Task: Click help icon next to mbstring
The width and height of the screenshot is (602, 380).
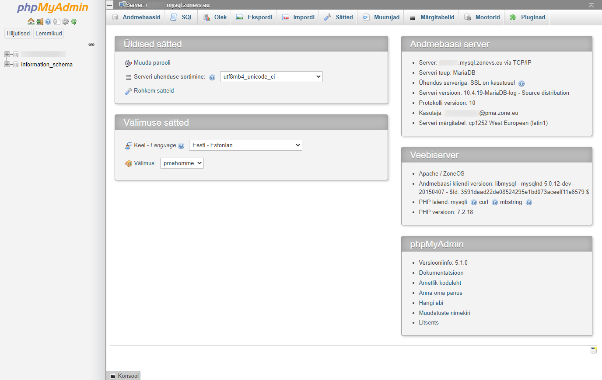Action: coord(529,202)
